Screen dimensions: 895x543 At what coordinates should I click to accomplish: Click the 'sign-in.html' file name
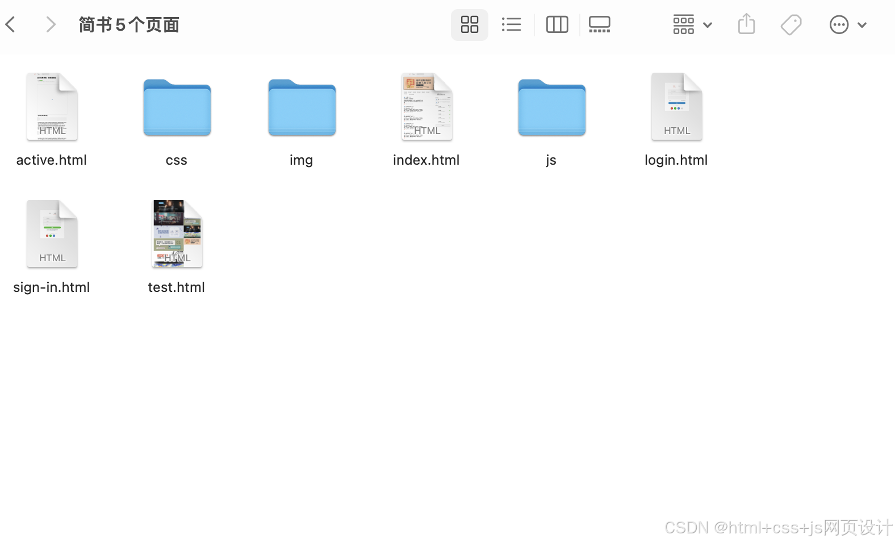click(x=52, y=287)
